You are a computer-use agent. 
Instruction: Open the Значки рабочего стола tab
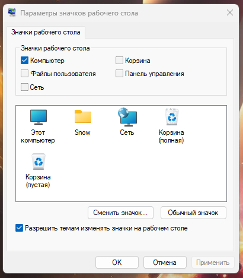pos(46,32)
